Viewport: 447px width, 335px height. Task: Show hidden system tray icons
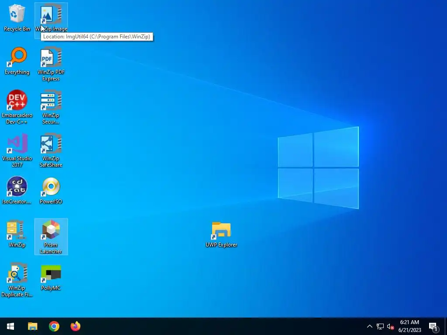tap(369, 326)
